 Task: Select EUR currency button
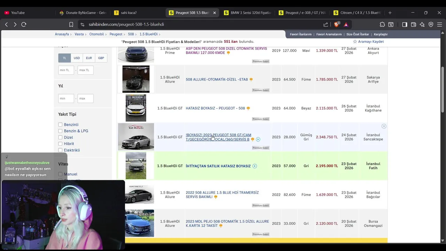(89, 58)
